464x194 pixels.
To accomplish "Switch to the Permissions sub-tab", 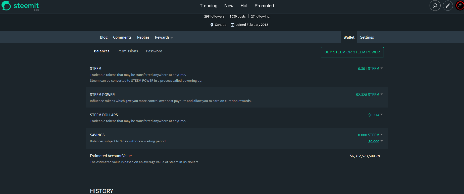I will [x=128, y=51].
